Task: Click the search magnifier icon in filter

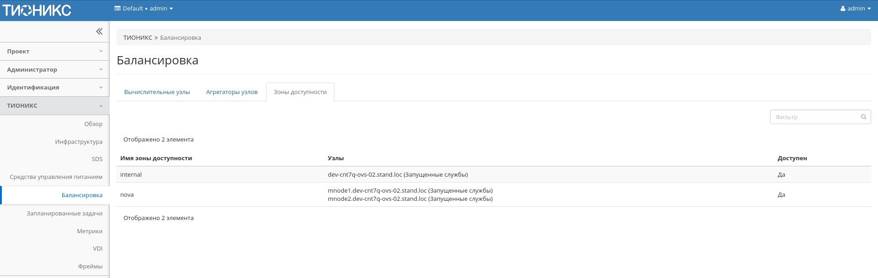Action: (863, 117)
